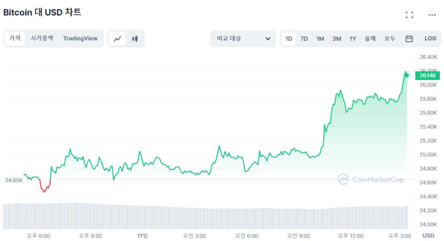Enter fullscreen chart mode
The image size is (444, 241).
[409, 15]
